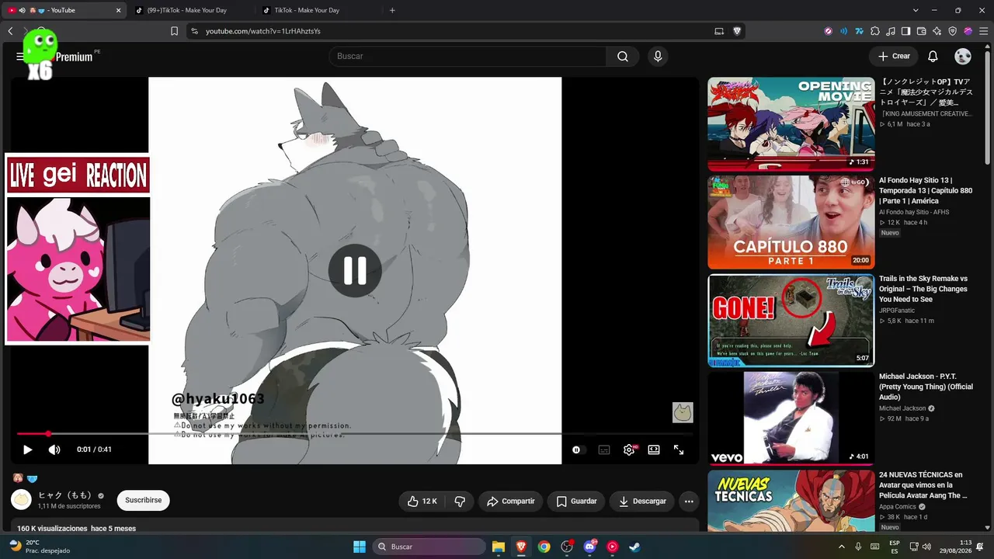
Task: Click the taskbar Buscar search box
Action: (x=429, y=547)
